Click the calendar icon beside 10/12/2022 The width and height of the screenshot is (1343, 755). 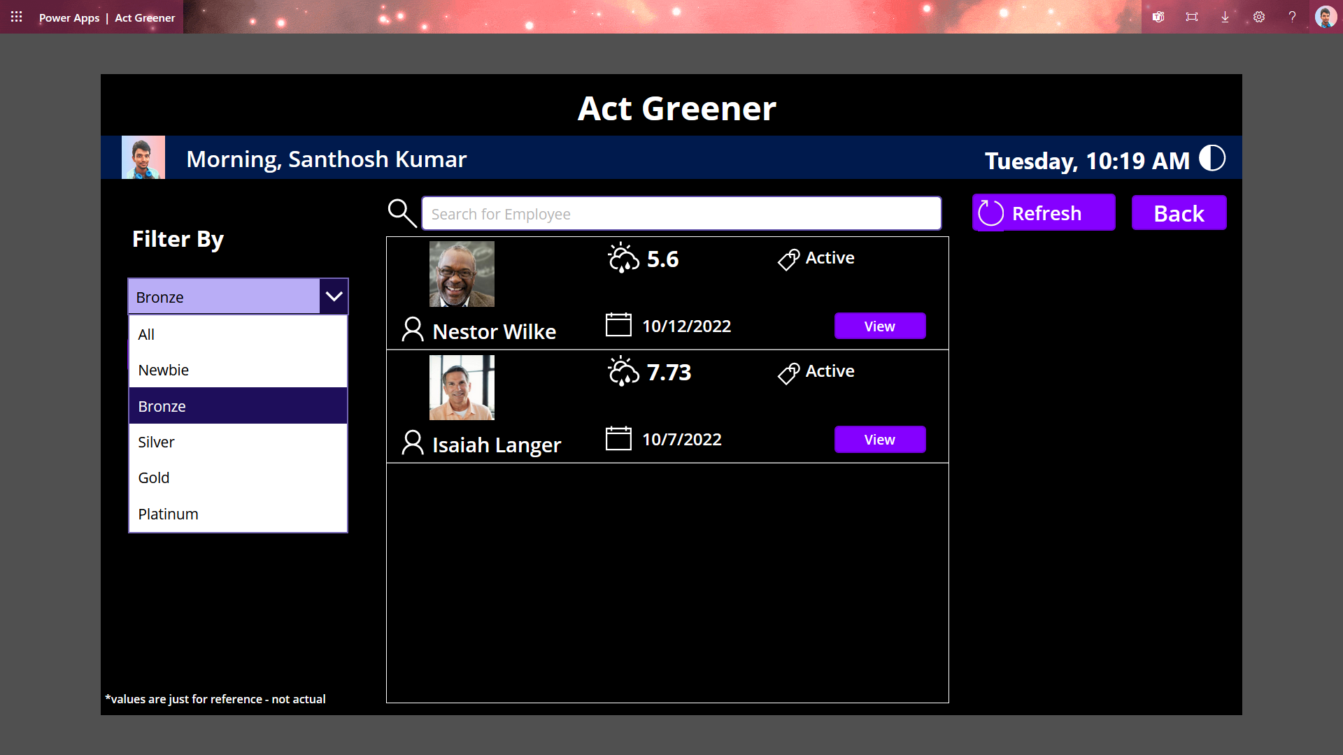click(x=618, y=325)
